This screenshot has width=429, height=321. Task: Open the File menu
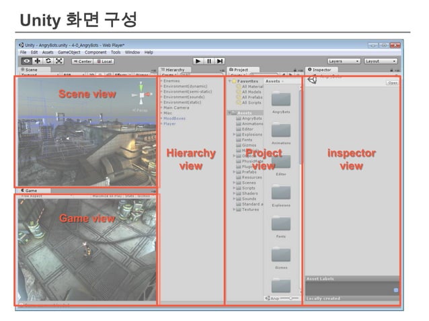(24, 52)
